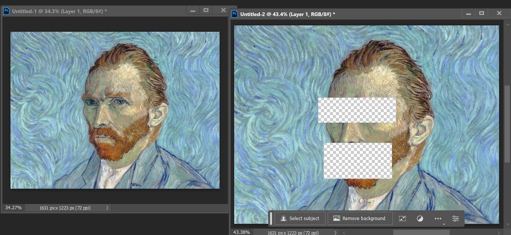The width and height of the screenshot is (511, 235).
Task: Click the vertical scrollbar thumb in Untitled-2
Action: (507, 123)
